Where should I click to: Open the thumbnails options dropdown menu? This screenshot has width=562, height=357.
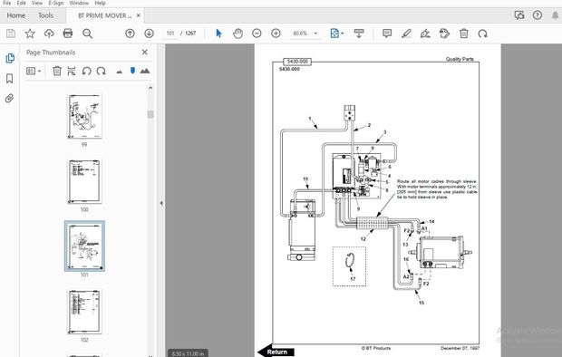click(x=34, y=71)
